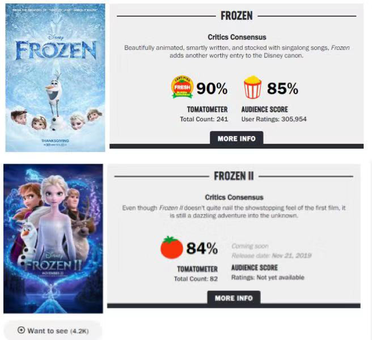
Task: Click the popcorn bucket audience icon
Action: click(253, 87)
